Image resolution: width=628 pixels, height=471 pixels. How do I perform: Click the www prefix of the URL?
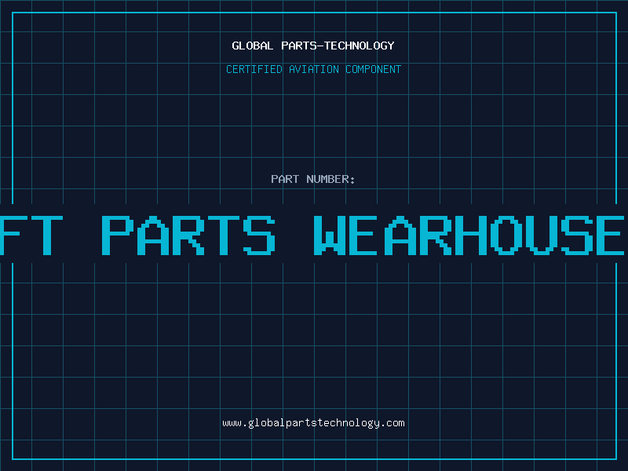coord(232,423)
